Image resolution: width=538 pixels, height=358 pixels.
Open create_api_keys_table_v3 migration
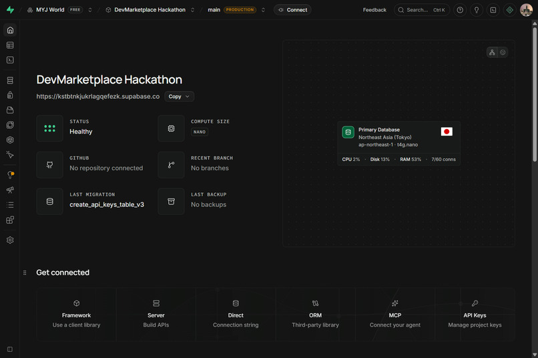coord(107,204)
